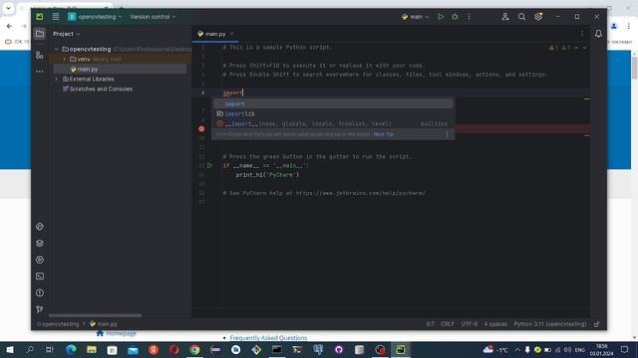Screen dimensions: 638x358
Task: Change CRLF line separator
Action: (448, 324)
